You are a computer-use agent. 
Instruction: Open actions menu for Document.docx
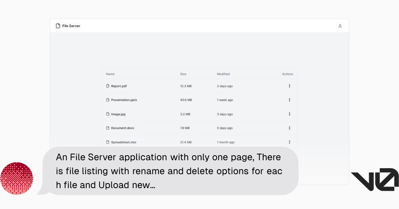click(x=289, y=128)
